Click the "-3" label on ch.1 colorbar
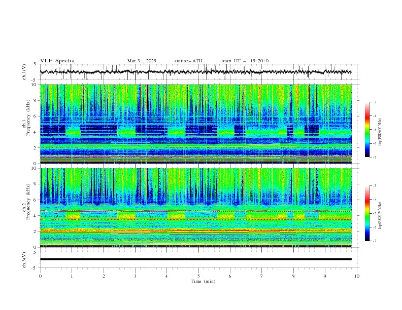Image resolution: width=402 pixels, height=310 pixels. click(x=375, y=102)
